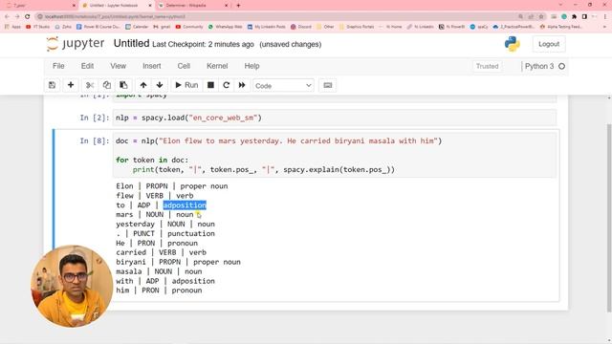Screen dimensions: 612x344
Task: Copy selected cells icon
Action: pyautogui.click(x=106, y=85)
